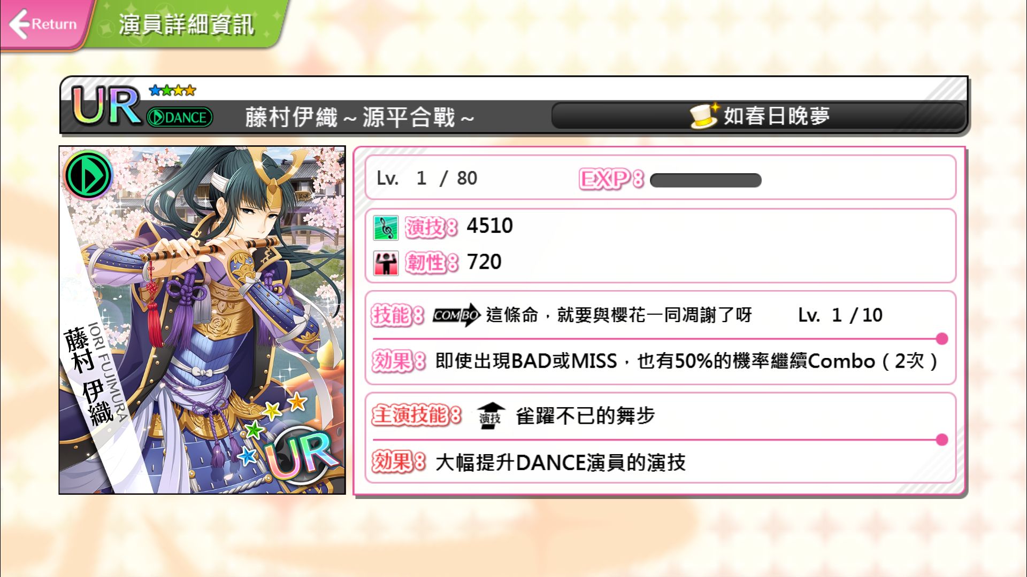The image size is (1027, 577).
Task: Click the DANCE type badge in header
Action: coord(180,117)
